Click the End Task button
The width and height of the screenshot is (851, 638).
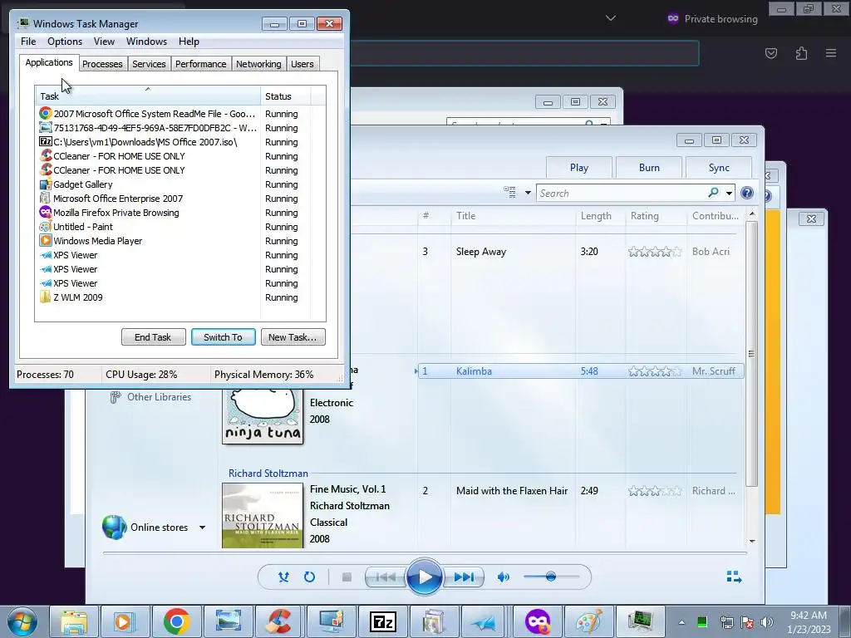point(153,337)
